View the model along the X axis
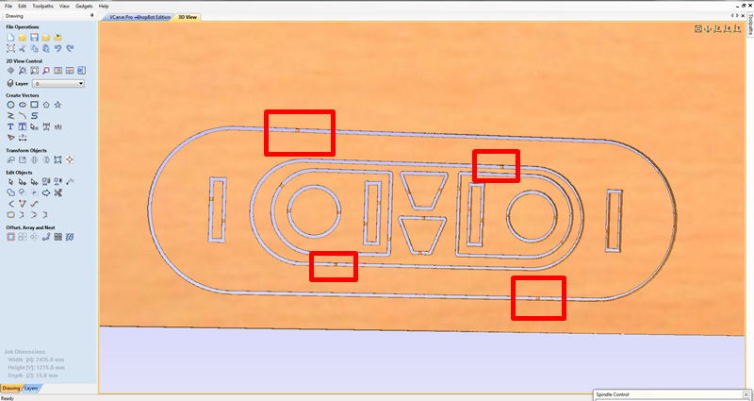This screenshot has width=754, height=401. coord(727,29)
